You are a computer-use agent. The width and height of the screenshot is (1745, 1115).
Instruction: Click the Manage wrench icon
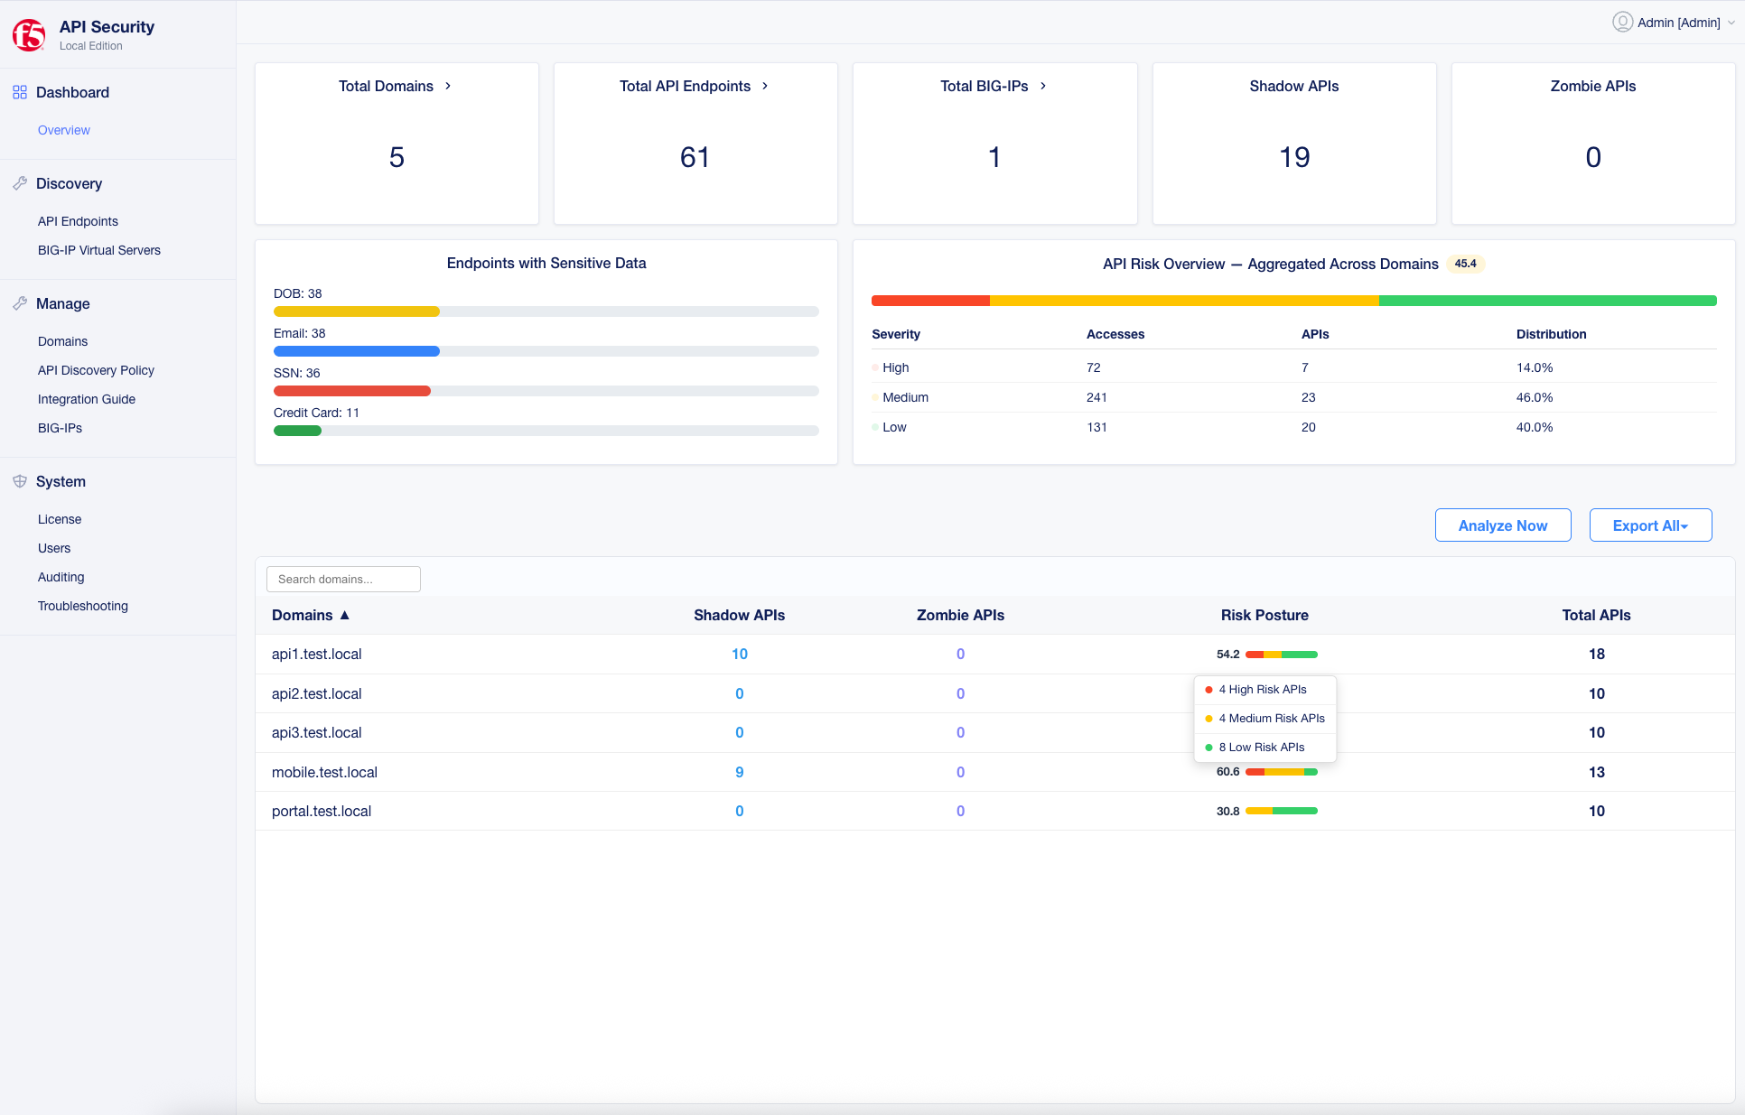tap(20, 303)
